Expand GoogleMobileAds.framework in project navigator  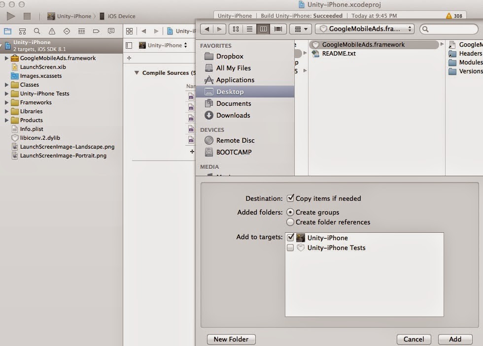click(x=6, y=58)
